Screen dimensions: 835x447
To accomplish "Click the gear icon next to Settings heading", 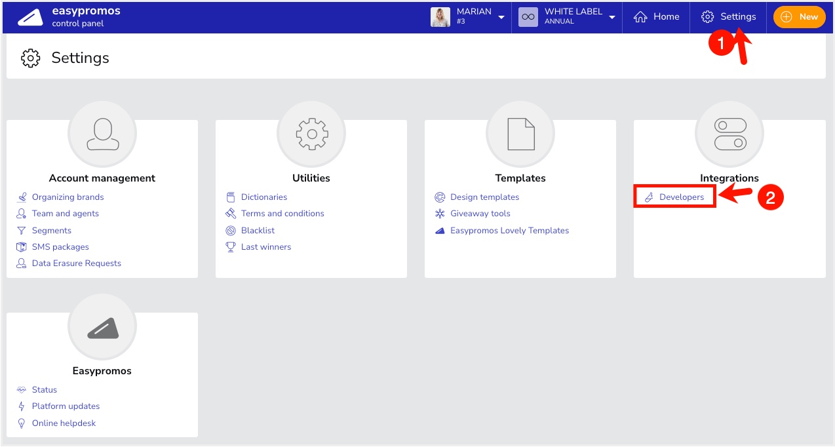I will [31, 58].
